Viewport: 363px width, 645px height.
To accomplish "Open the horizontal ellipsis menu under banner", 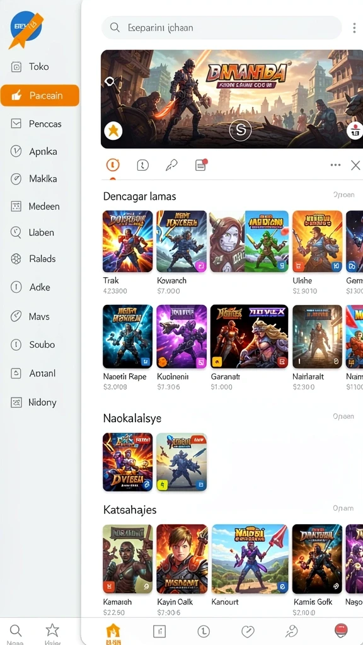I will (x=335, y=165).
